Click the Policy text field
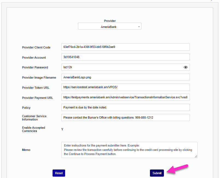Viewport: 220px width, 178px height. tap(125, 107)
